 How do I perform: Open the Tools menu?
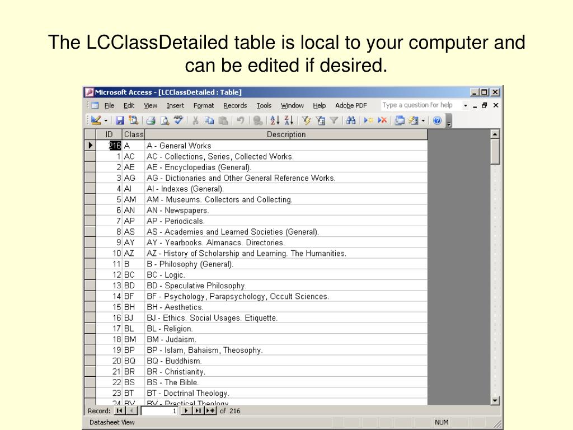[264, 105]
